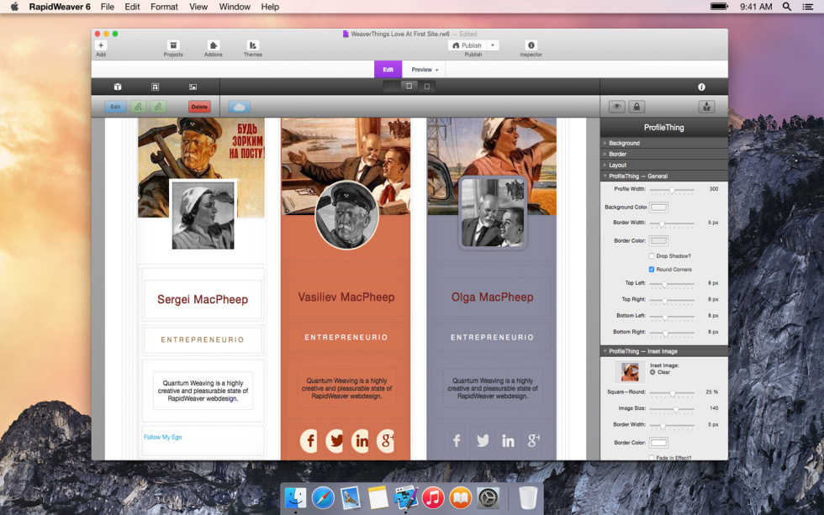Viewport: 824px width, 515px height.
Task: Show the stacks library cube icon
Action: (118, 87)
